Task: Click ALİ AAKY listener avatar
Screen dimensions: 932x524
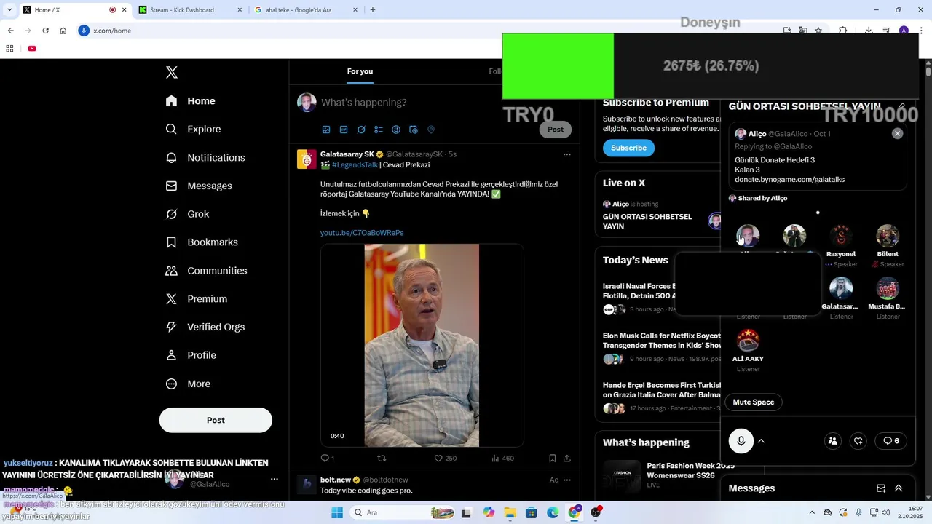Action: 748,341
